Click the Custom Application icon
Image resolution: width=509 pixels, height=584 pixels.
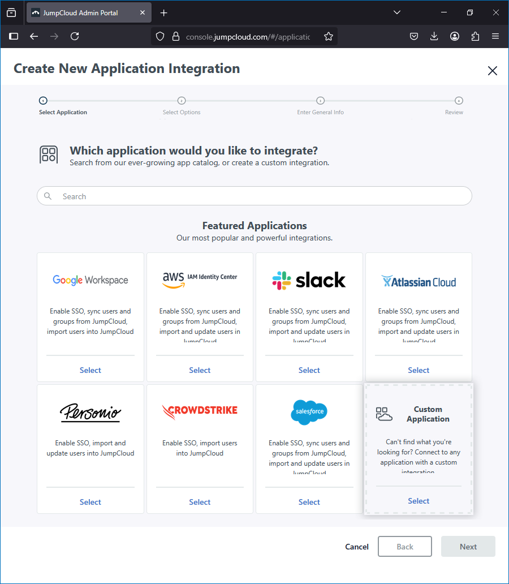385,414
